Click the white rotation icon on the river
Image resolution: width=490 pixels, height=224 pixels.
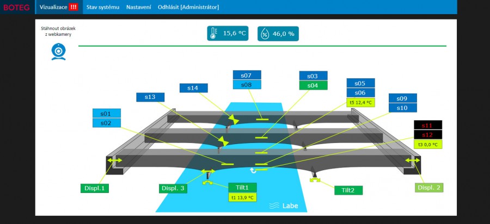253,171
